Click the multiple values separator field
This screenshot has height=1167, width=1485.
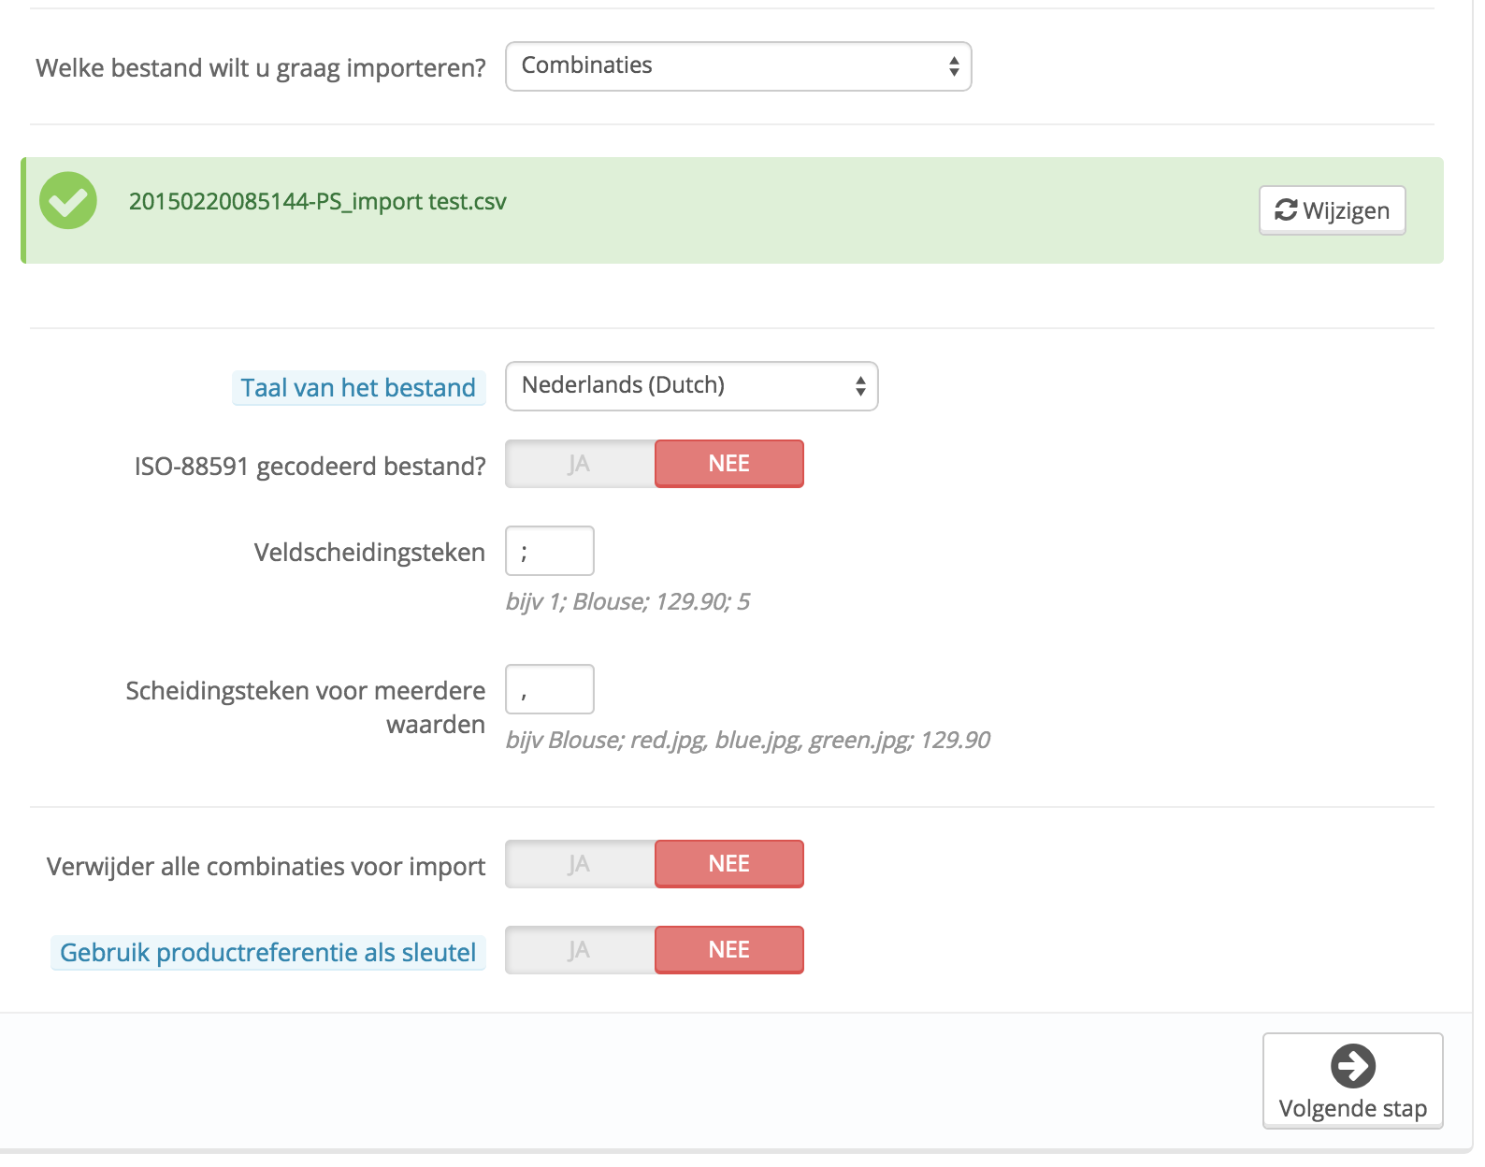[x=550, y=689]
